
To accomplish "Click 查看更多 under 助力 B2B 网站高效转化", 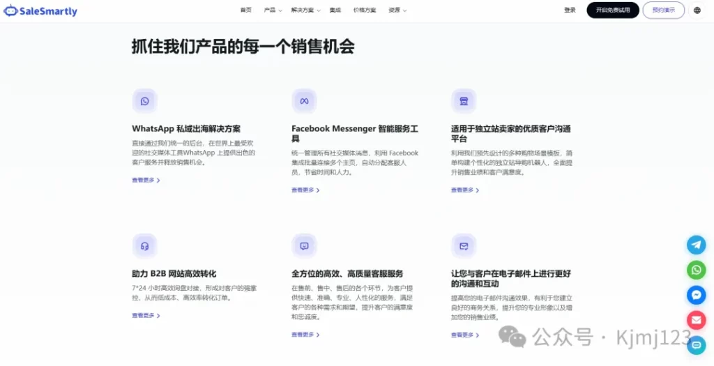I will click(x=146, y=316).
